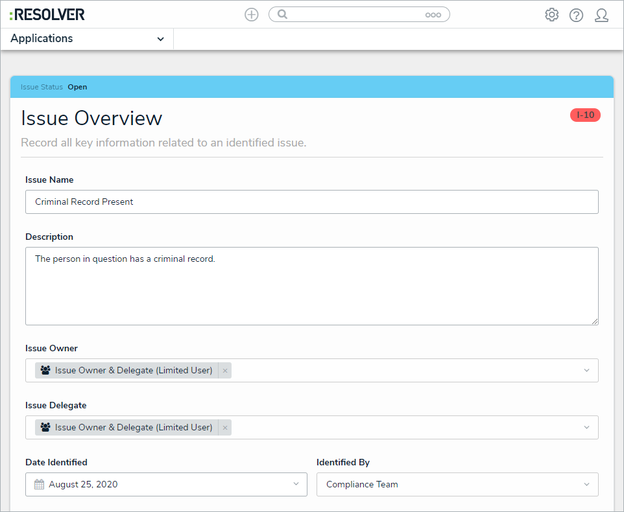Click inside the Description text area
This screenshot has height=512, width=624.
[311, 286]
